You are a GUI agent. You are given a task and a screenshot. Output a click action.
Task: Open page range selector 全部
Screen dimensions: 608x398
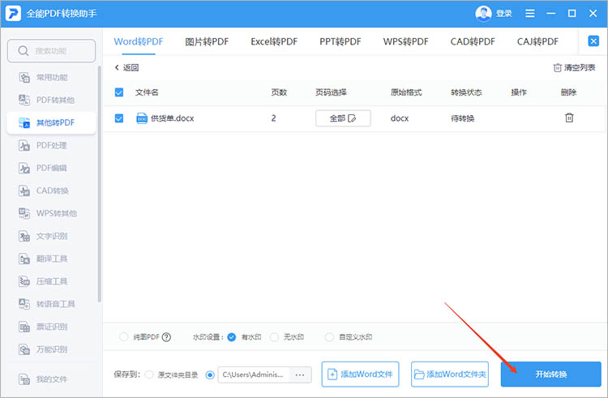tap(343, 118)
